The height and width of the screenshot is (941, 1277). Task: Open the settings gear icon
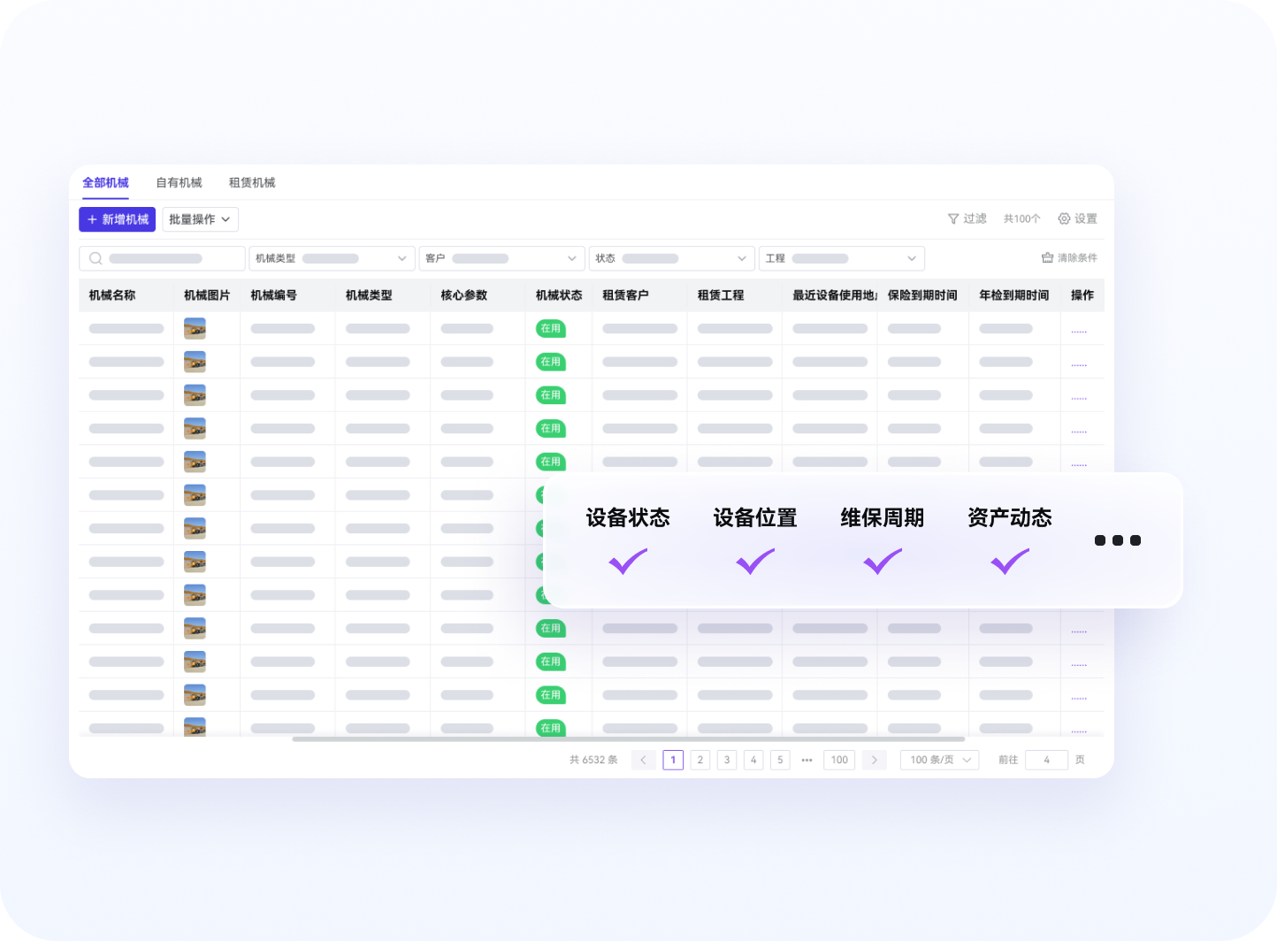(1064, 218)
